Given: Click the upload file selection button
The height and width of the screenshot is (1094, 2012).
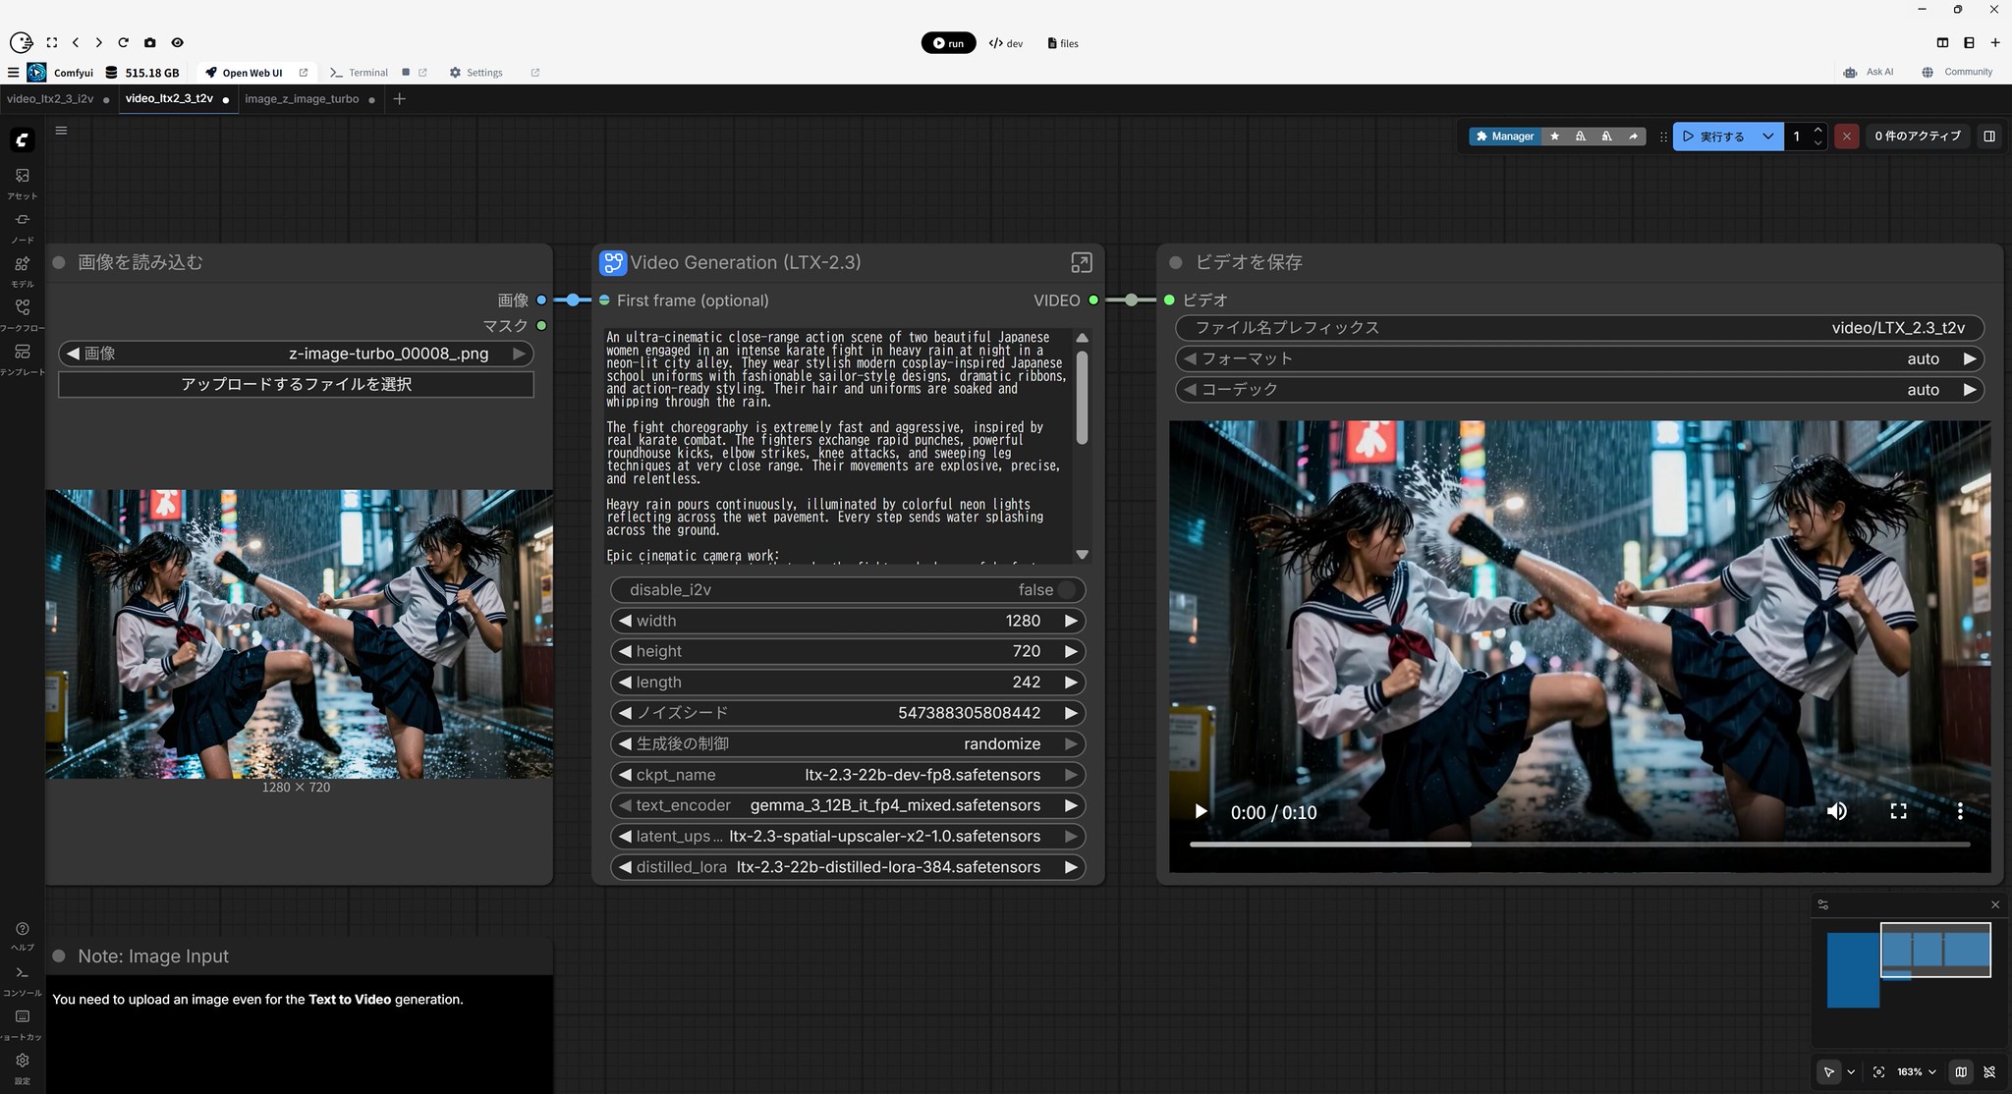Looking at the screenshot, I should pos(296,384).
